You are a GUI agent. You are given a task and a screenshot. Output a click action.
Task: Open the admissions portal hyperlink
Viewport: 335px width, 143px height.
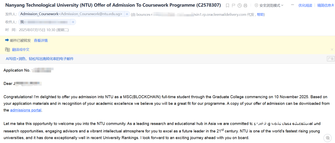(26, 110)
